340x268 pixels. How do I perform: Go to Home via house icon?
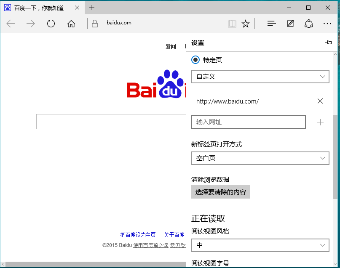click(x=71, y=24)
